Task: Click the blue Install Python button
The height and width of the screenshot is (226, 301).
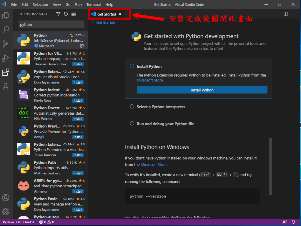Action: (x=202, y=90)
